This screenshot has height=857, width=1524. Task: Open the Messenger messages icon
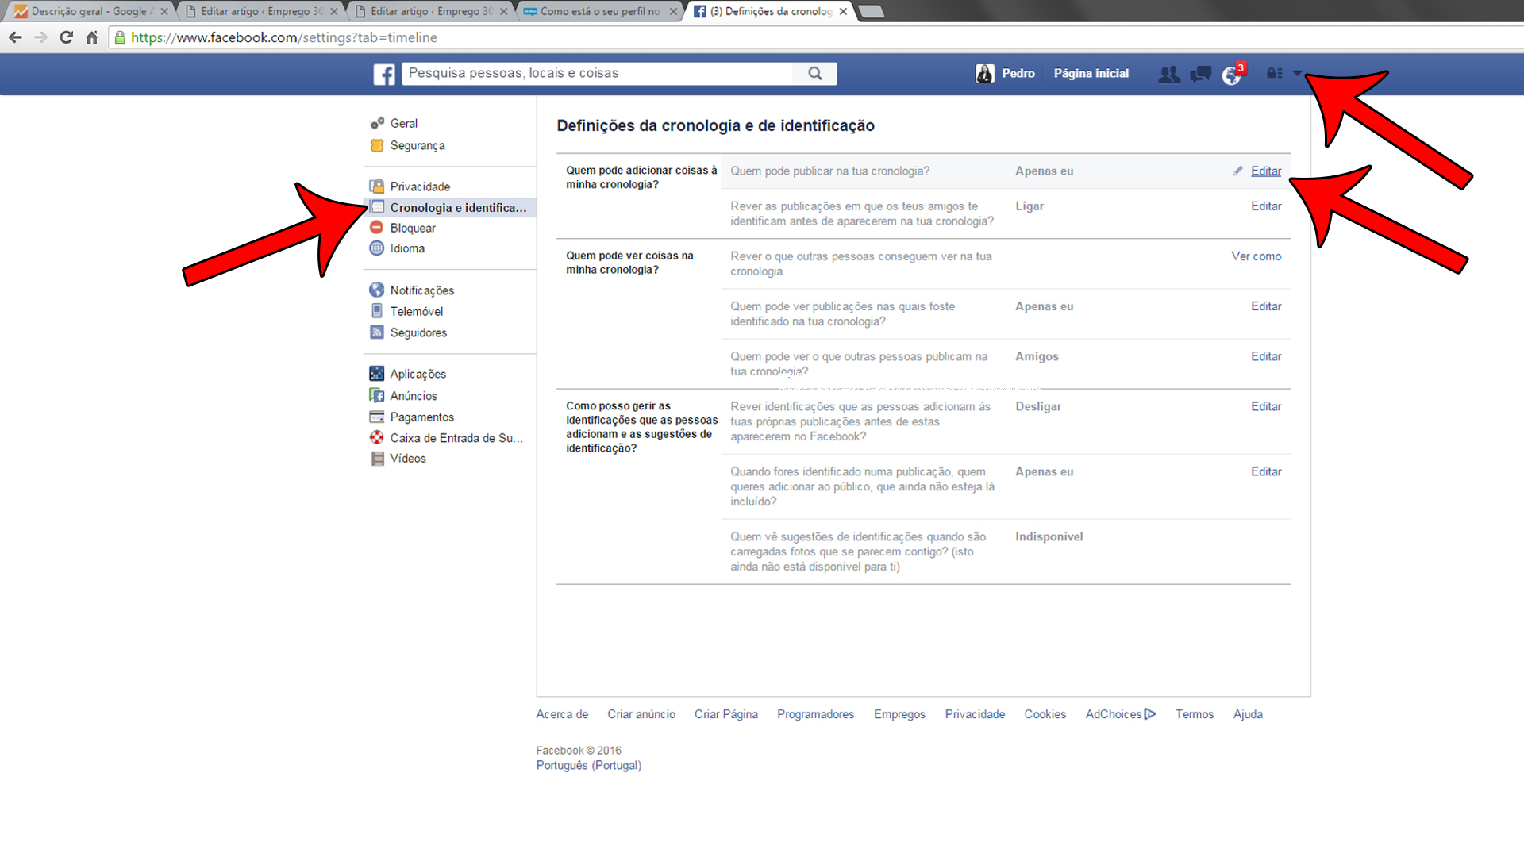pyautogui.click(x=1200, y=74)
